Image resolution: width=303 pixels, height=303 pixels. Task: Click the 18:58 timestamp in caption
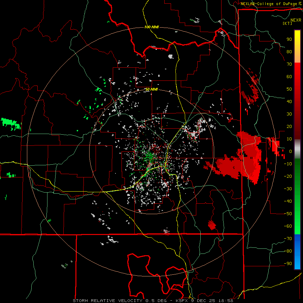click(x=226, y=301)
